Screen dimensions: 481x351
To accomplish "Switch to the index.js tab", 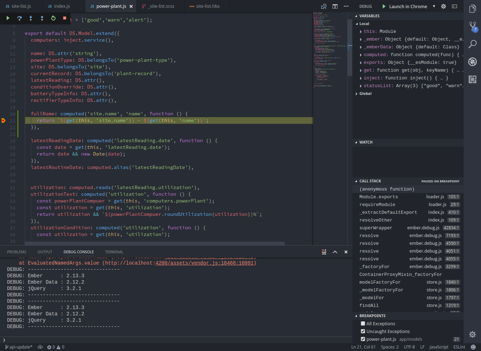I will pyautogui.click(x=64, y=6).
